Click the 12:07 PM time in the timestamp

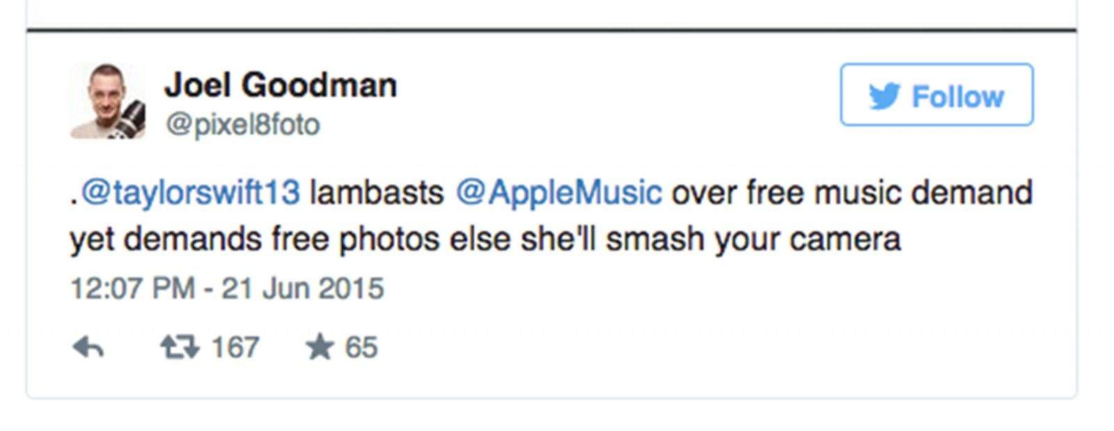[132, 288]
